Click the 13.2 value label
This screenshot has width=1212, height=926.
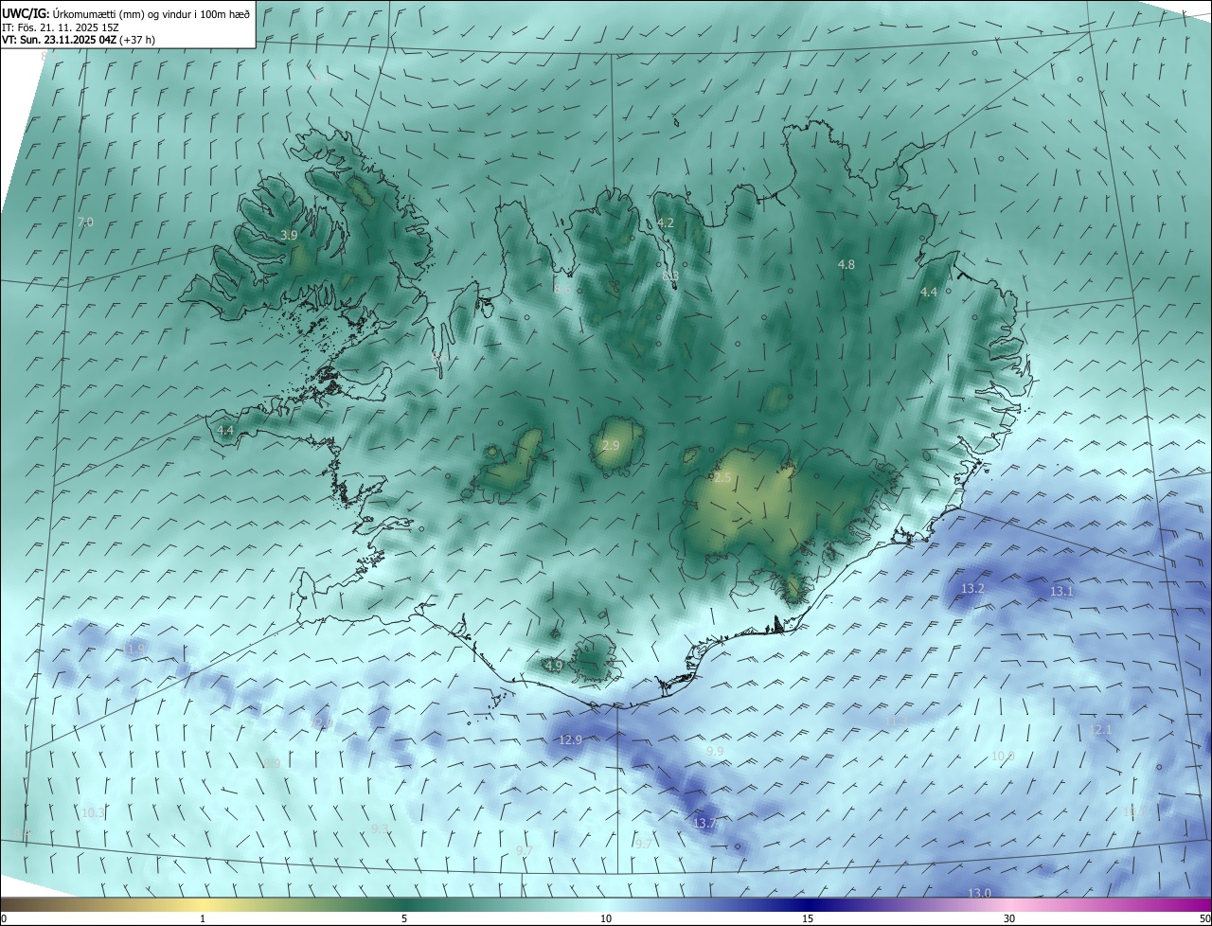[972, 588]
